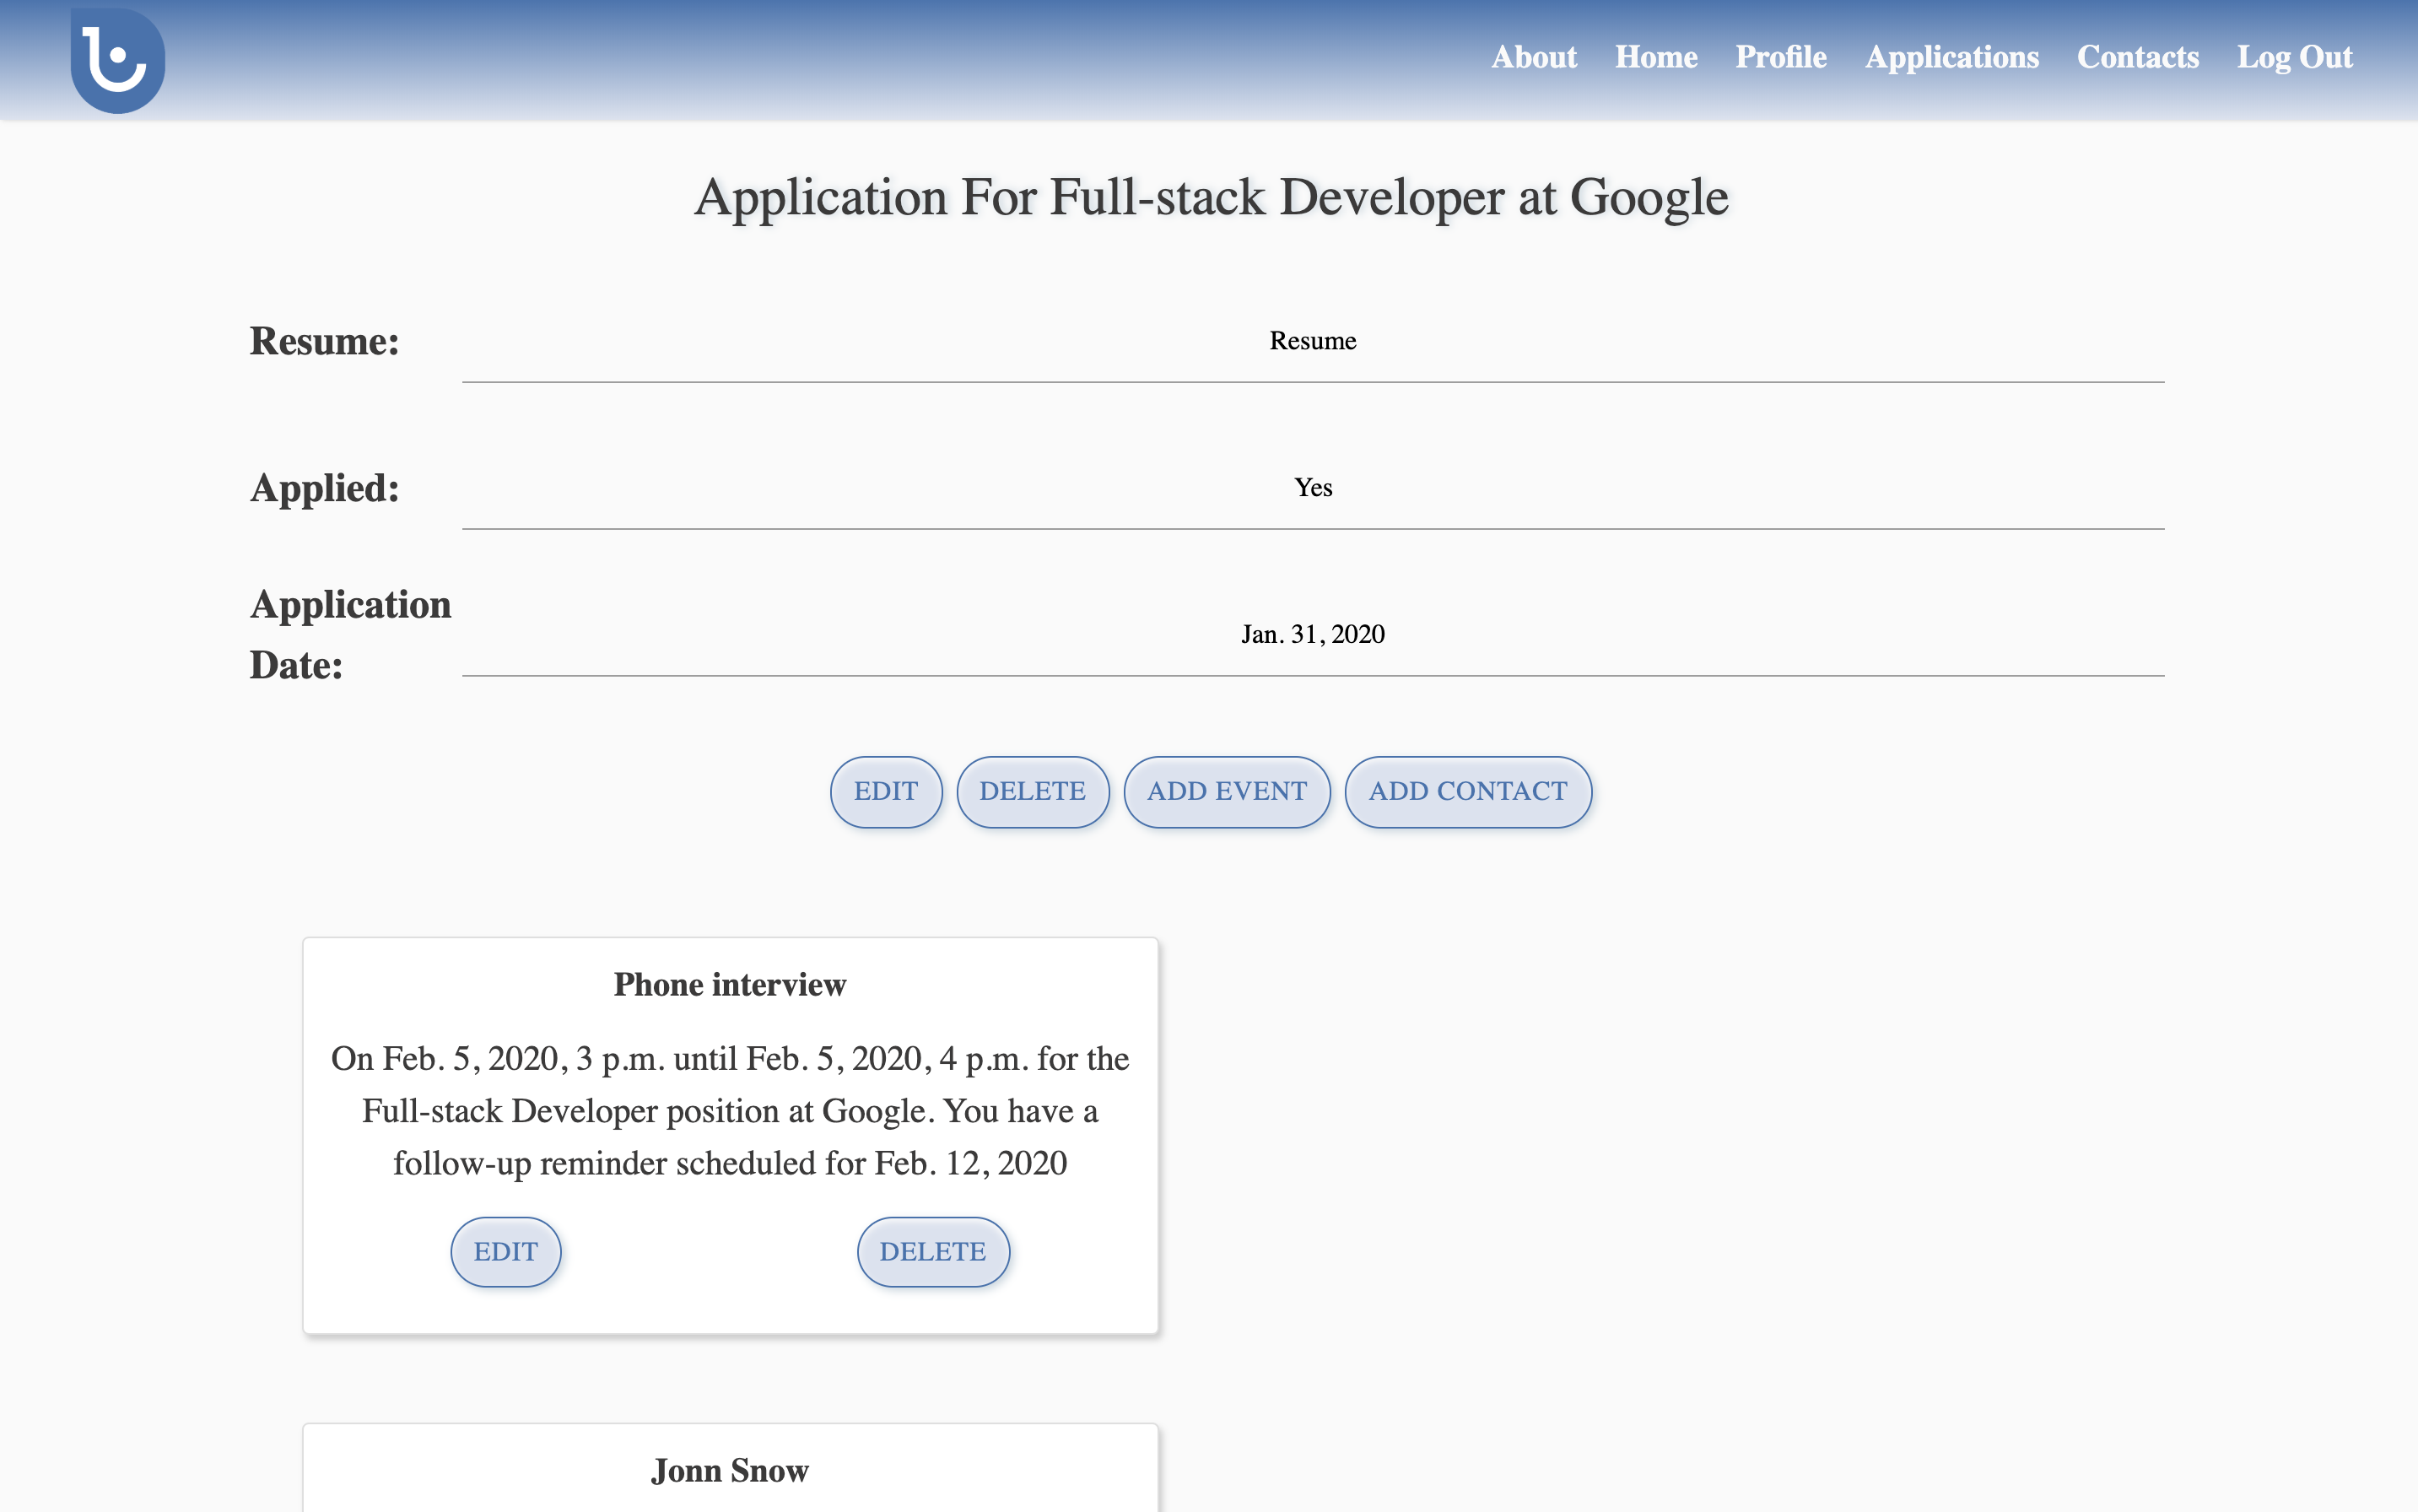Click DELETE button next to ADD EVENT

[x=1032, y=791]
